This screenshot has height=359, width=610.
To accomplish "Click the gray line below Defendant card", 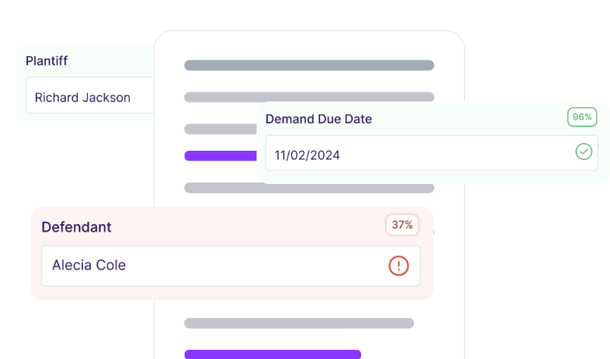I will [x=299, y=323].
